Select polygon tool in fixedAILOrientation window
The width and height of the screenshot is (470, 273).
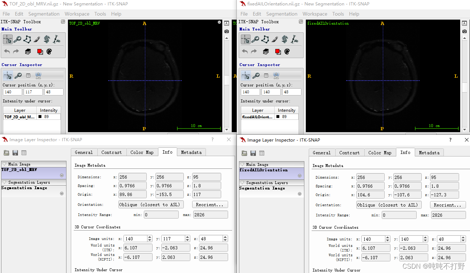click(x=265, y=40)
